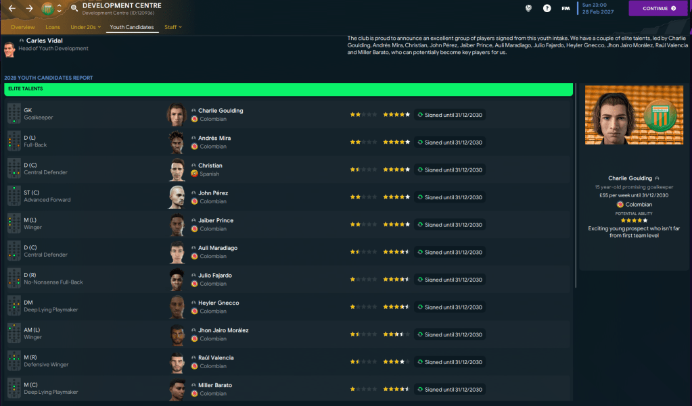The height and width of the screenshot is (406, 692).
Task: Expand the Staff dropdown menu
Action: (173, 27)
